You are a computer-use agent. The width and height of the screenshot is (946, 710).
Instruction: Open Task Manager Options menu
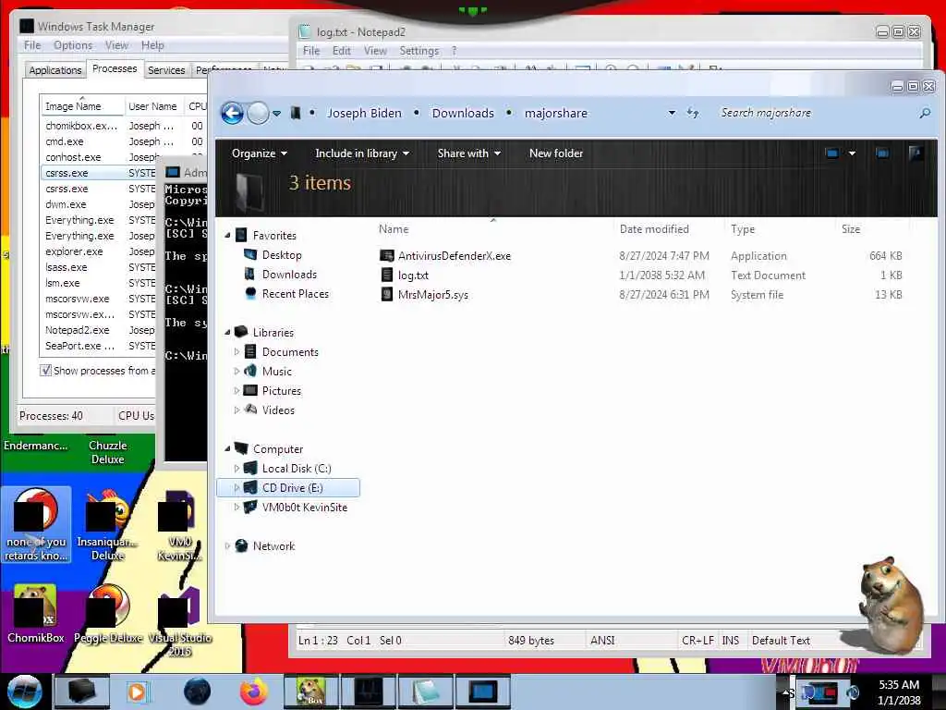(x=73, y=45)
